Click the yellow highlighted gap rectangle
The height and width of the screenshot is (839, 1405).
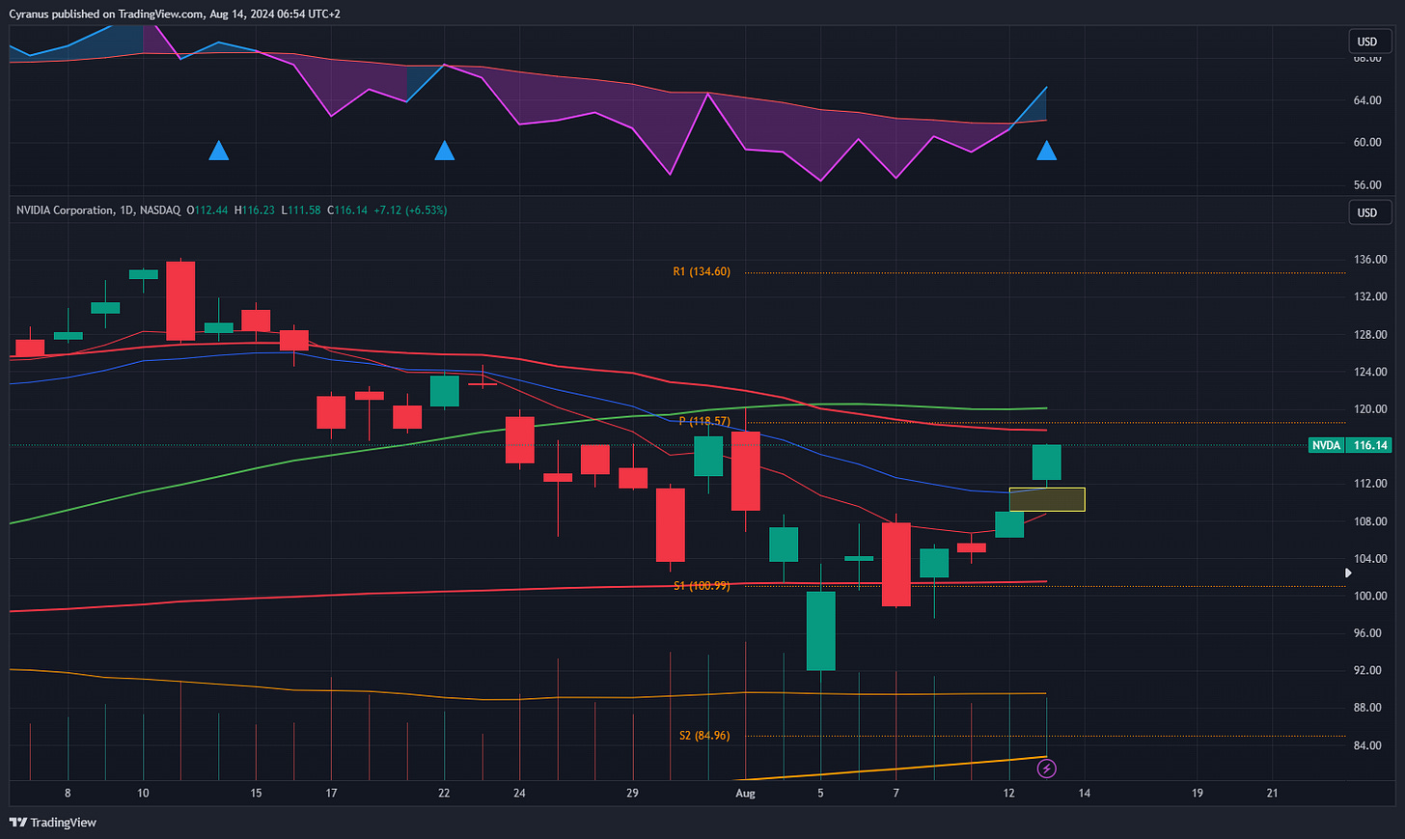(x=1047, y=499)
